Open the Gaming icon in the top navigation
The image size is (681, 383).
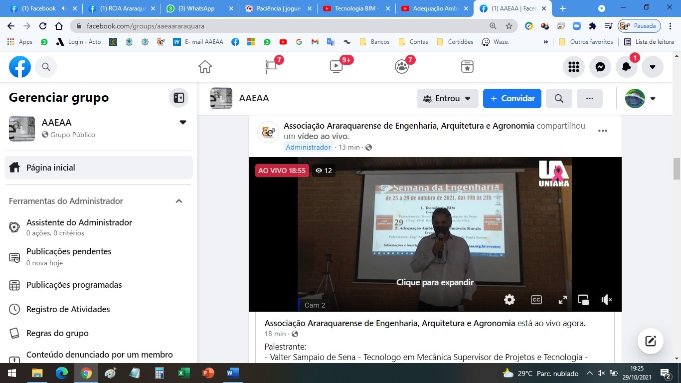point(467,67)
